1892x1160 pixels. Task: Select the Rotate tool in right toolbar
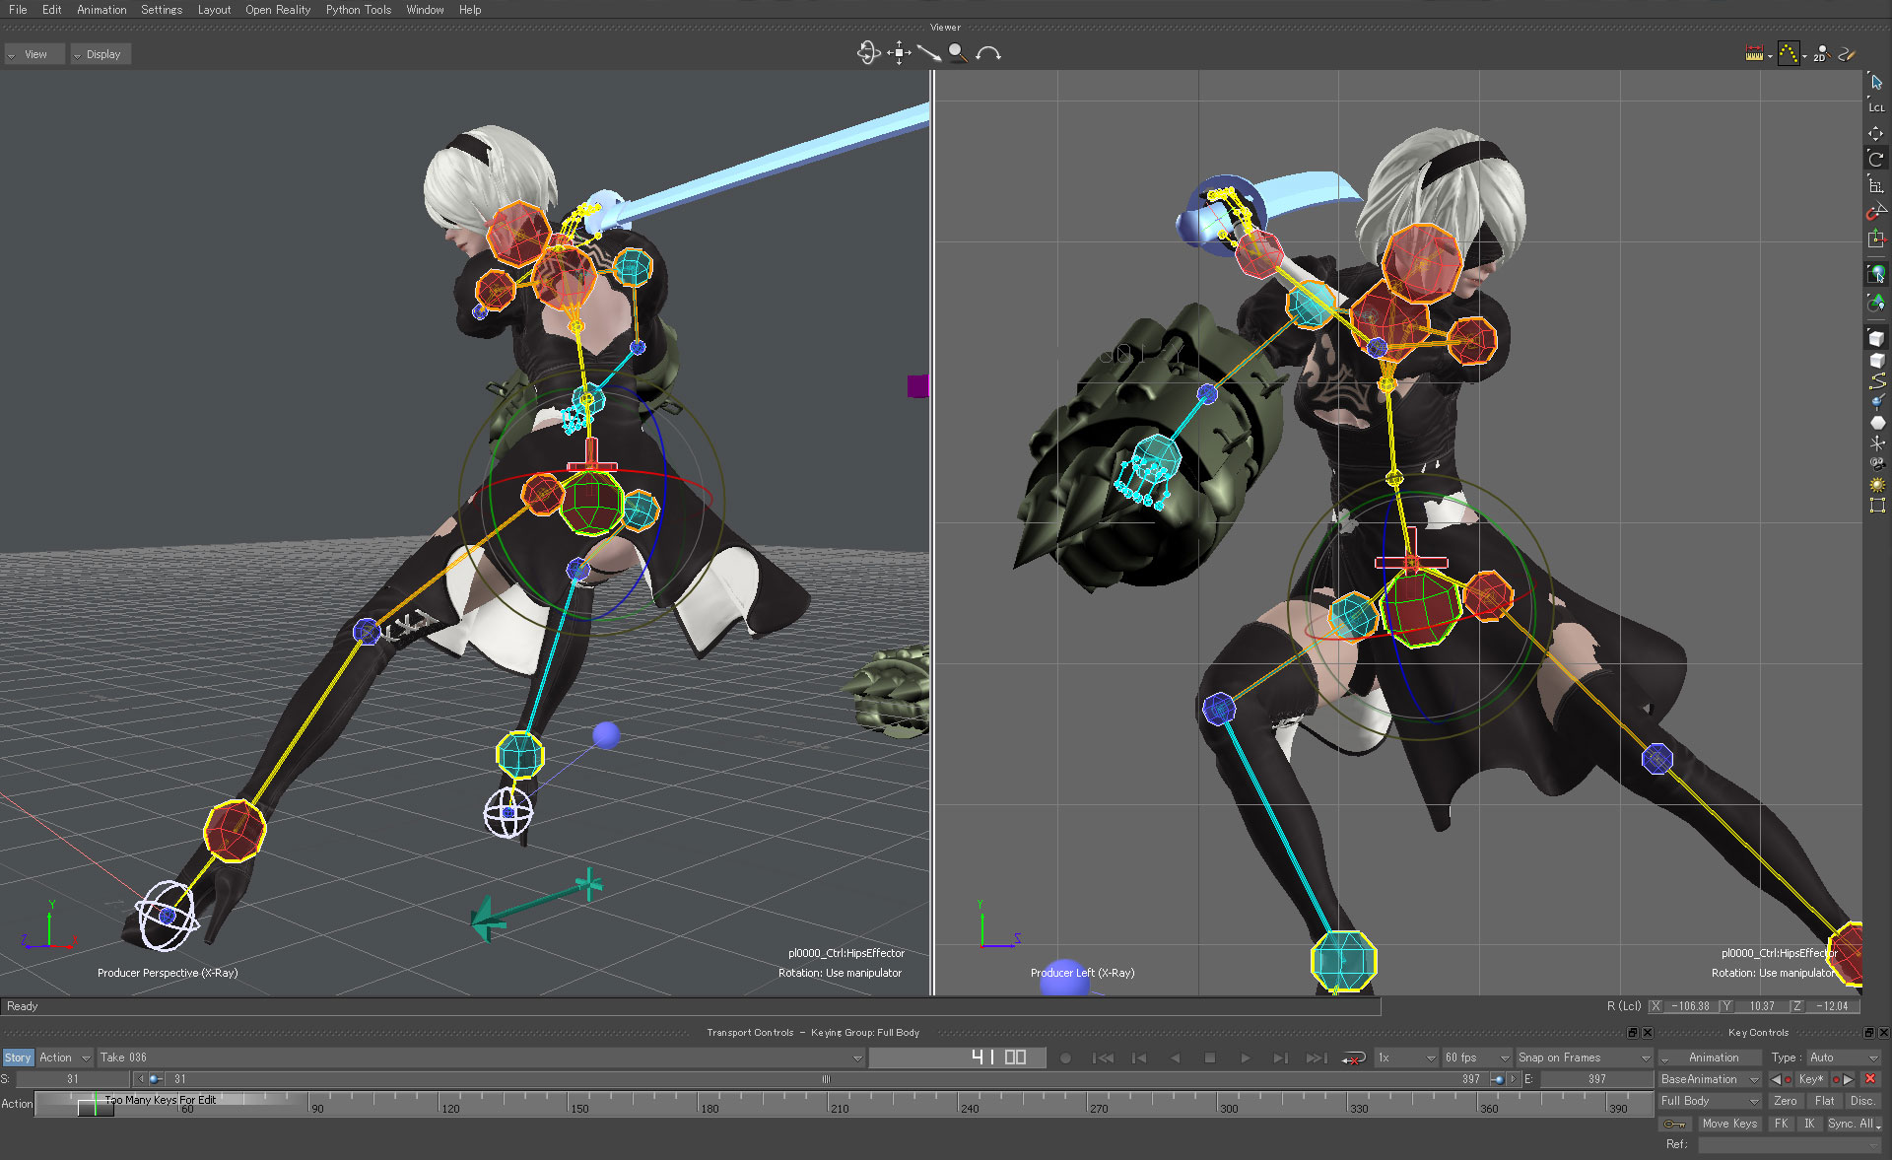pos(1876,159)
